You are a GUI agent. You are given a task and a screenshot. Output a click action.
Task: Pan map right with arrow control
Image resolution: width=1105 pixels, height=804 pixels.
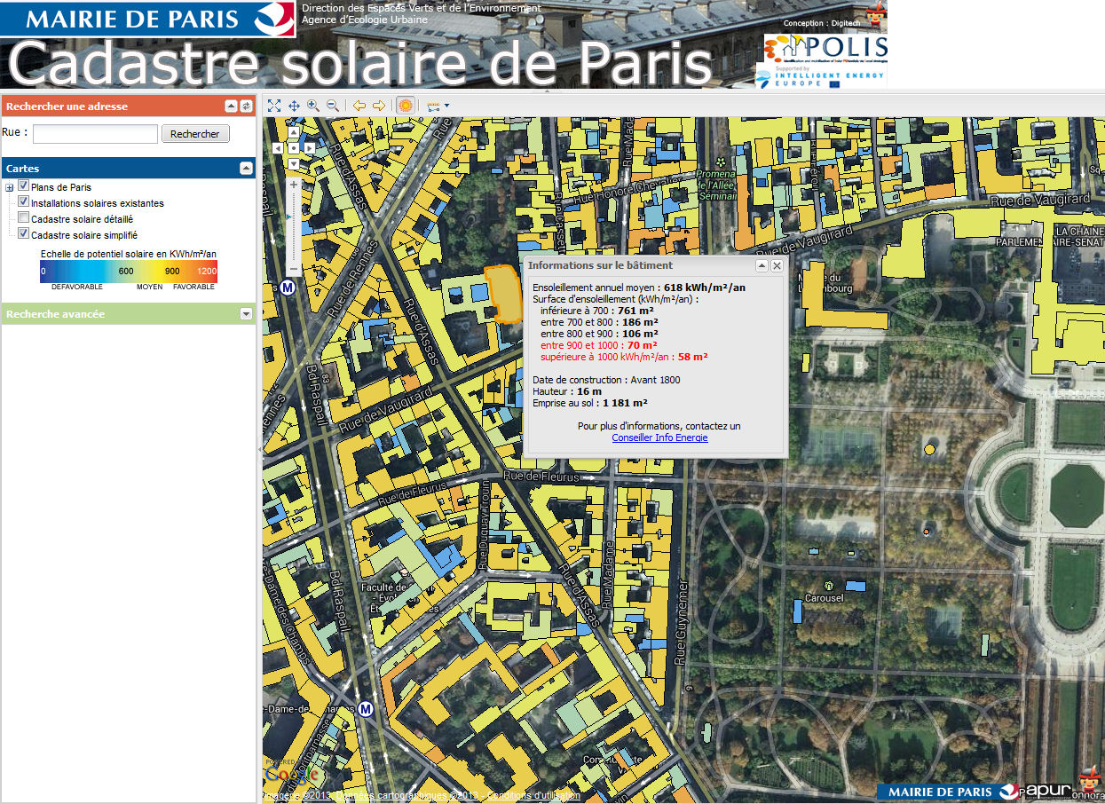pos(309,147)
